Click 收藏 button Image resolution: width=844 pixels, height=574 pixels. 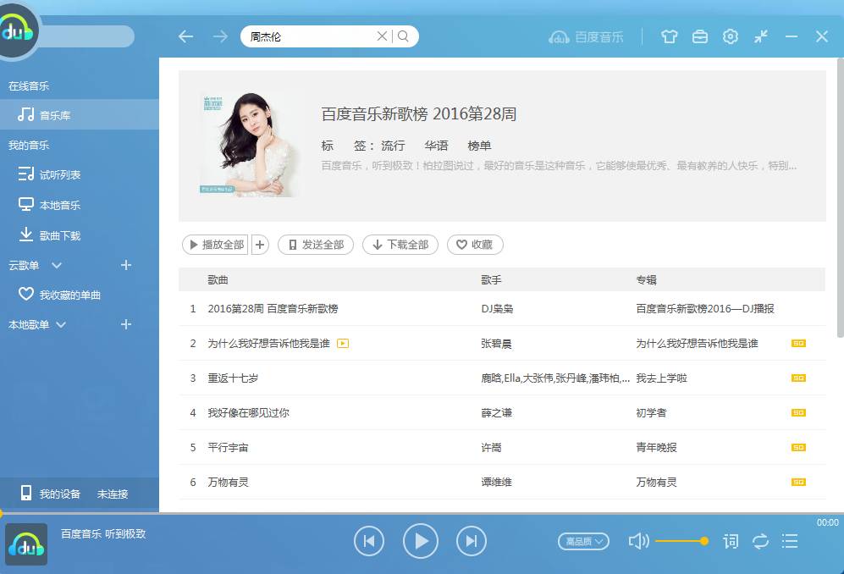[475, 245]
